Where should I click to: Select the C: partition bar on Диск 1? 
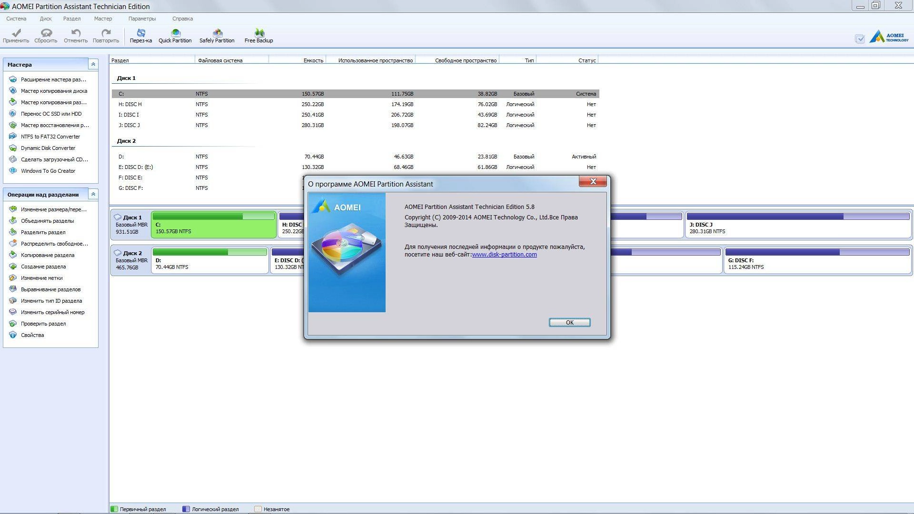coord(214,224)
